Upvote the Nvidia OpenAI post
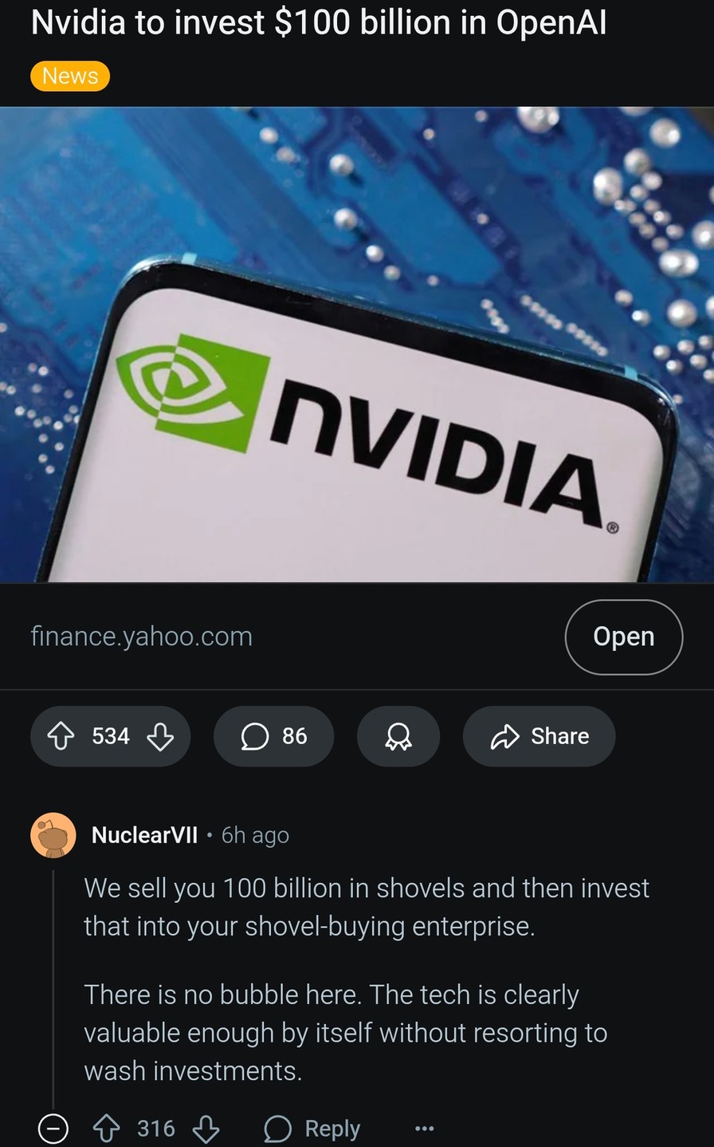The width and height of the screenshot is (714, 1147). [61, 736]
